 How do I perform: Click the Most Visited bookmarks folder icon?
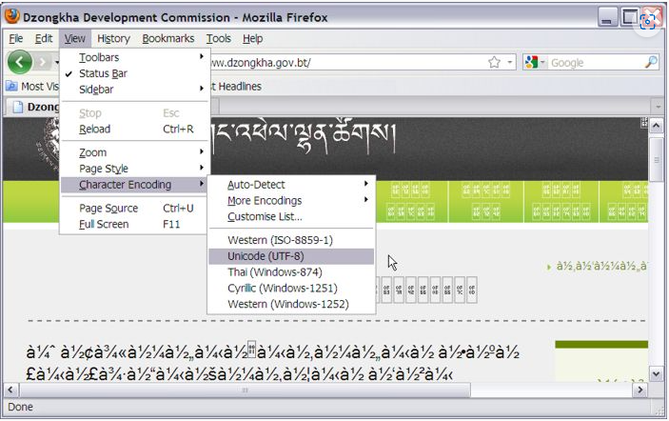(x=12, y=87)
